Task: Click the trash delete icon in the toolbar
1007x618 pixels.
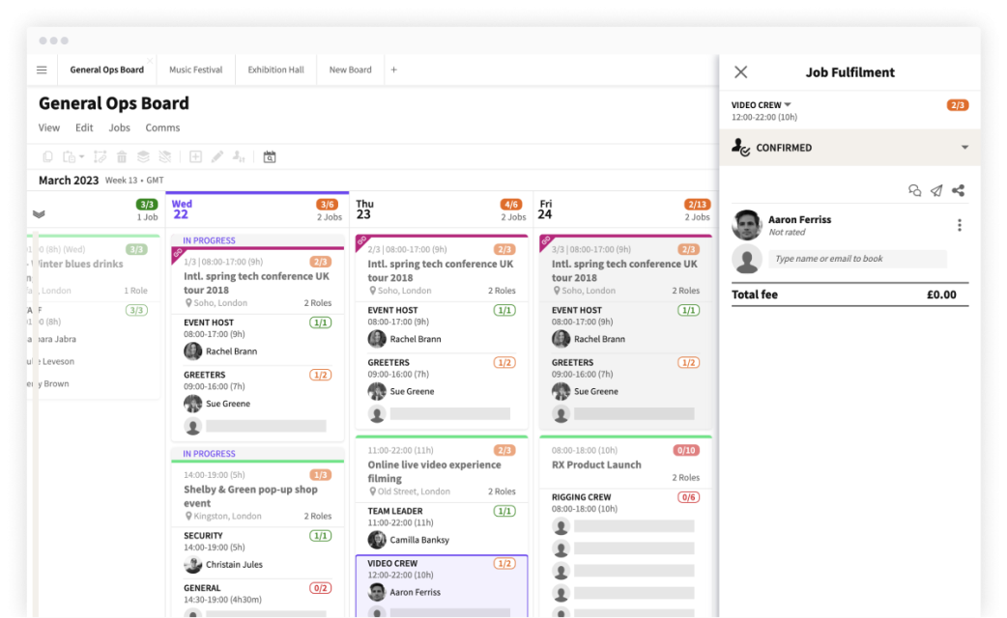Action: pos(122,156)
